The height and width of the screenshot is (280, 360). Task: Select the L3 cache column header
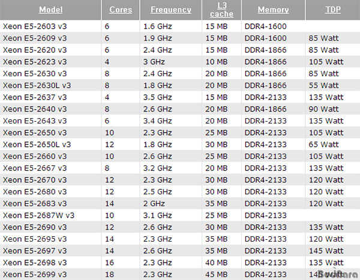221,10
